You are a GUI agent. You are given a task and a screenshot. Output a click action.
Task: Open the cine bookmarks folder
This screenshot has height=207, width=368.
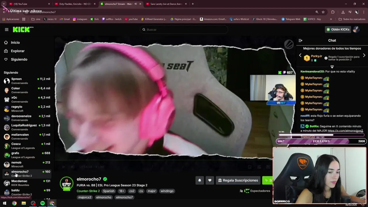[36, 19]
